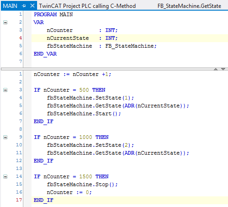Collapse the IF nCounter = 1000 block
Viewport: 228px width, 207px height.
click(5, 137)
